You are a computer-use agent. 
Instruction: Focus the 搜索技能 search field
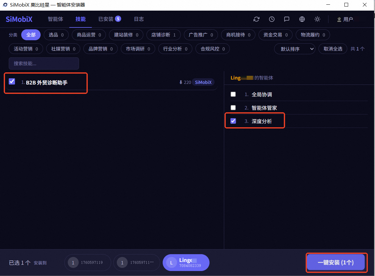(44, 63)
